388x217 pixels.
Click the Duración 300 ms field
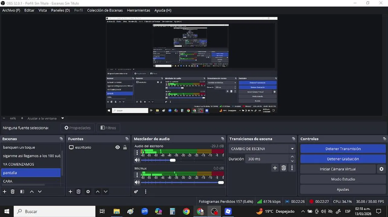pyautogui.click(x=267, y=159)
